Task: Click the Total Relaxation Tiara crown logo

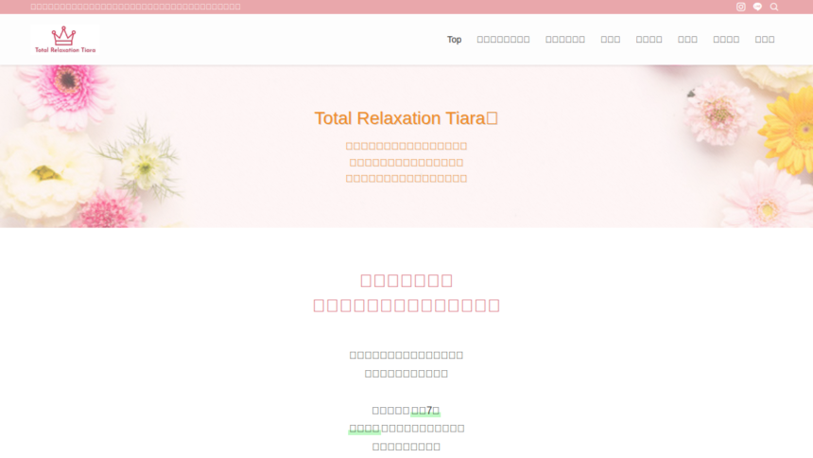Action: pos(65,40)
